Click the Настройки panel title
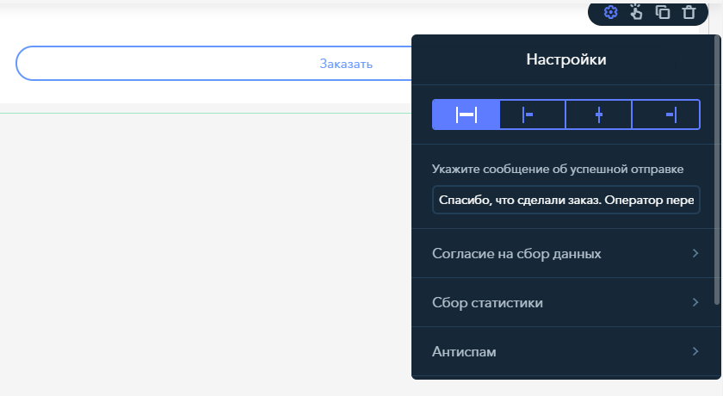The image size is (723, 396). (x=566, y=59)
